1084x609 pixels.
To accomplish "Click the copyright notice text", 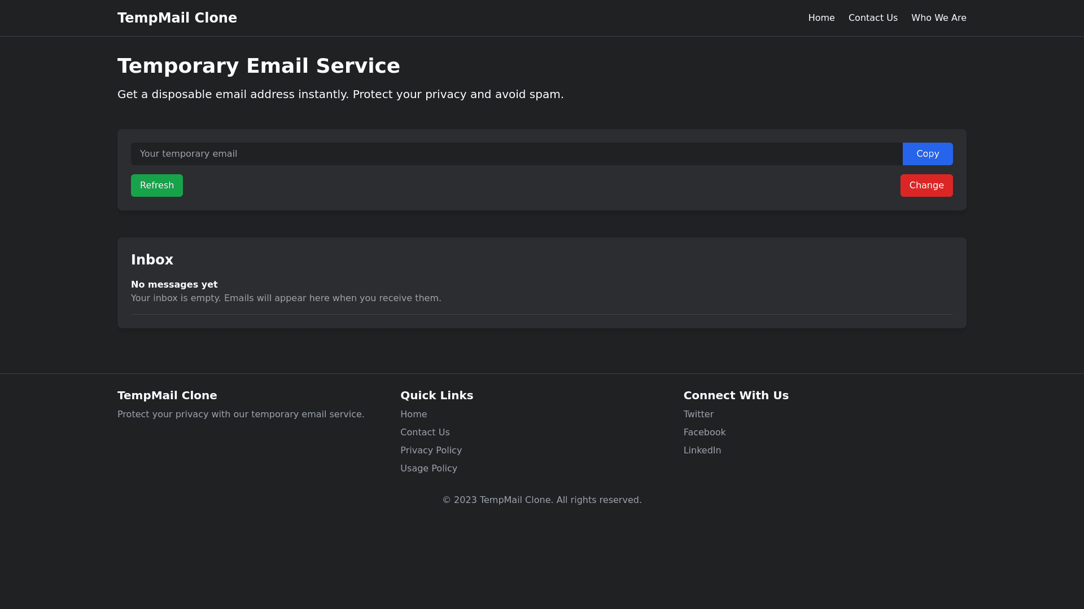I will pyautogui.click(x=541, y=500).
